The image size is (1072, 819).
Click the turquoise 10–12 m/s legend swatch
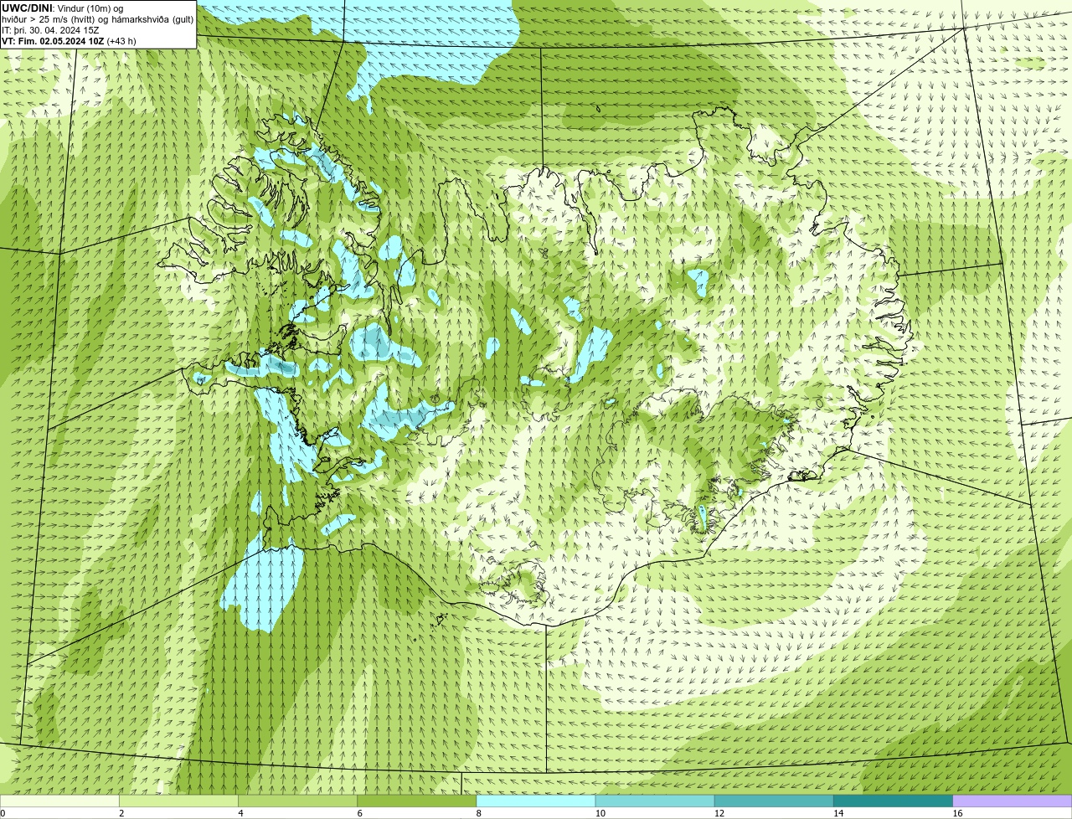coord(655,801)
